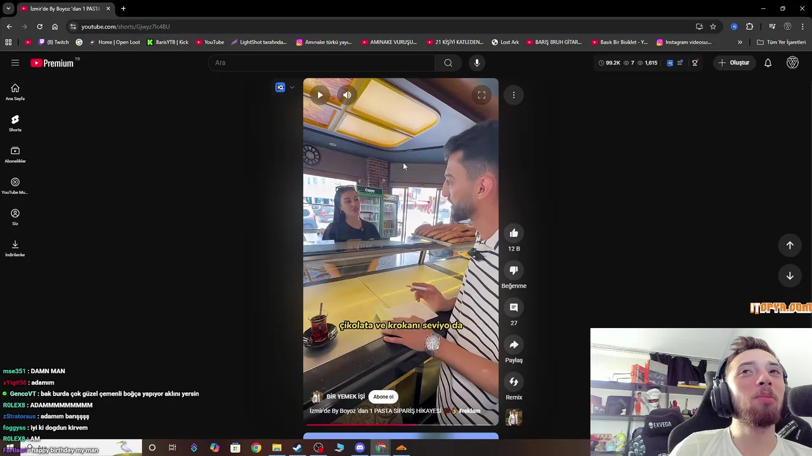Screen dimensions: 812x456
Task: Open Chrome tab search dropdown
Action: tap(8, 9)
